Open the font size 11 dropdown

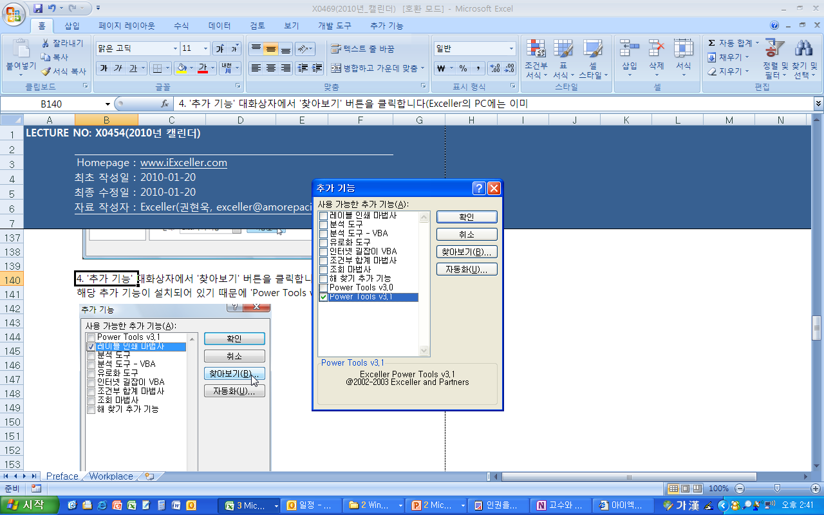pyautogui.click(x=206, y=49)
